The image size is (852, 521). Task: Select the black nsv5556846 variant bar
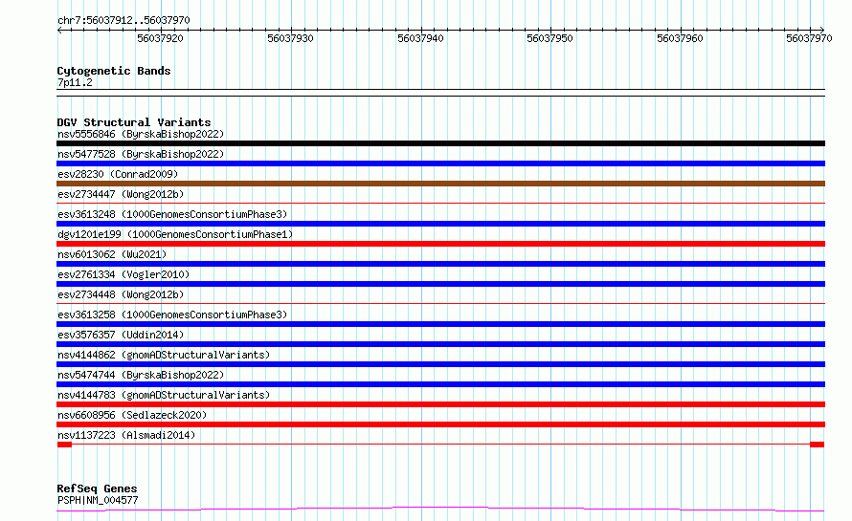coord(440,143)
